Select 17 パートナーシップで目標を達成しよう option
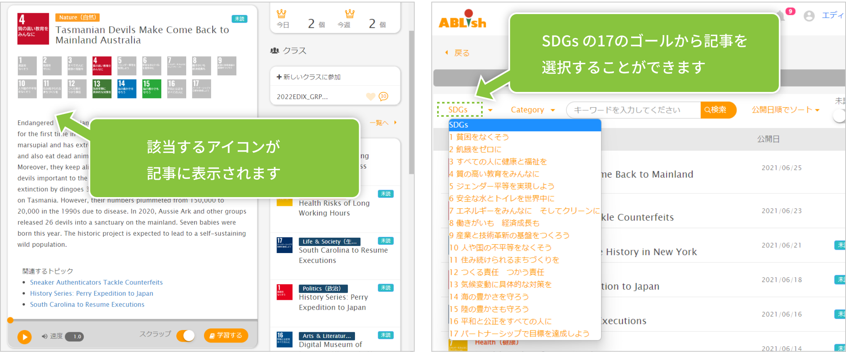 tap(525, 334)
